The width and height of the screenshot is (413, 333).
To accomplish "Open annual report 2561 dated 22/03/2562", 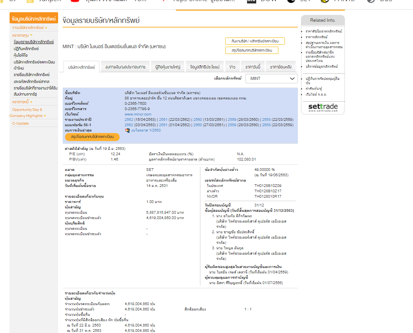I will (163, 120).
